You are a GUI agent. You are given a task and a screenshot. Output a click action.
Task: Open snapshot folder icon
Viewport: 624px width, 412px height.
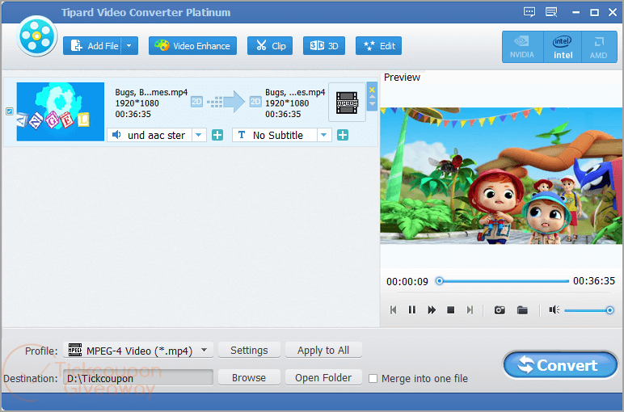pyautogui.click(x=522, y=309)
